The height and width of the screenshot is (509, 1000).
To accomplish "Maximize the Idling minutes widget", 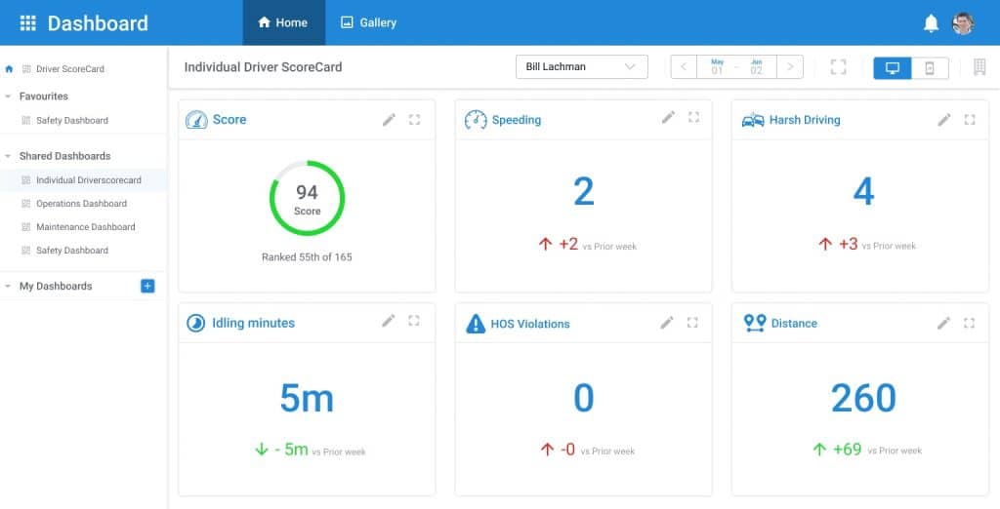I will coord(414,321).
